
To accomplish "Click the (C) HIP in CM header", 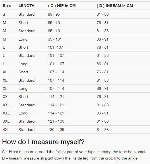I will (62, 6).
